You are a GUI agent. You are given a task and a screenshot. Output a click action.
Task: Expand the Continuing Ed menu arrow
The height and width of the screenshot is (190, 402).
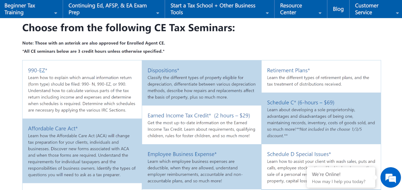pos(158,13)
